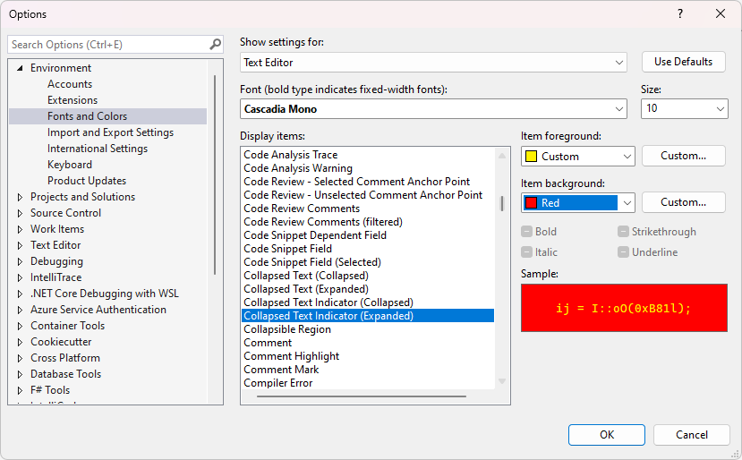Select Collapsed Text Indicator (Expanded) item
Viewport: 742px width, 460px height.
point(367,316)
